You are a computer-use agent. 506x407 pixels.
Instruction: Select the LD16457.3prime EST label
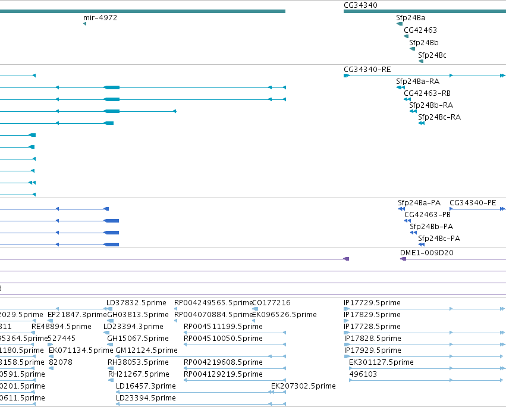point(146,387)
